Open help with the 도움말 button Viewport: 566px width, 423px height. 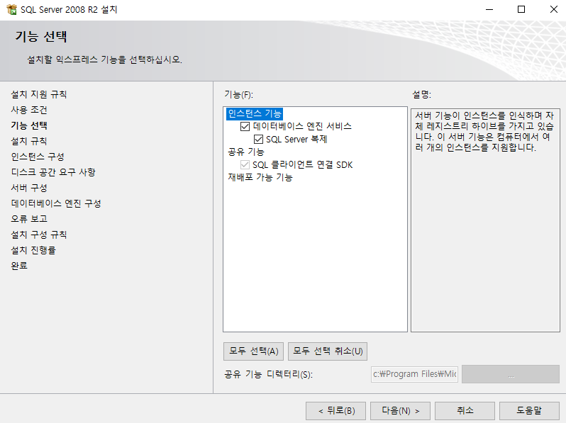coord(529,411)
